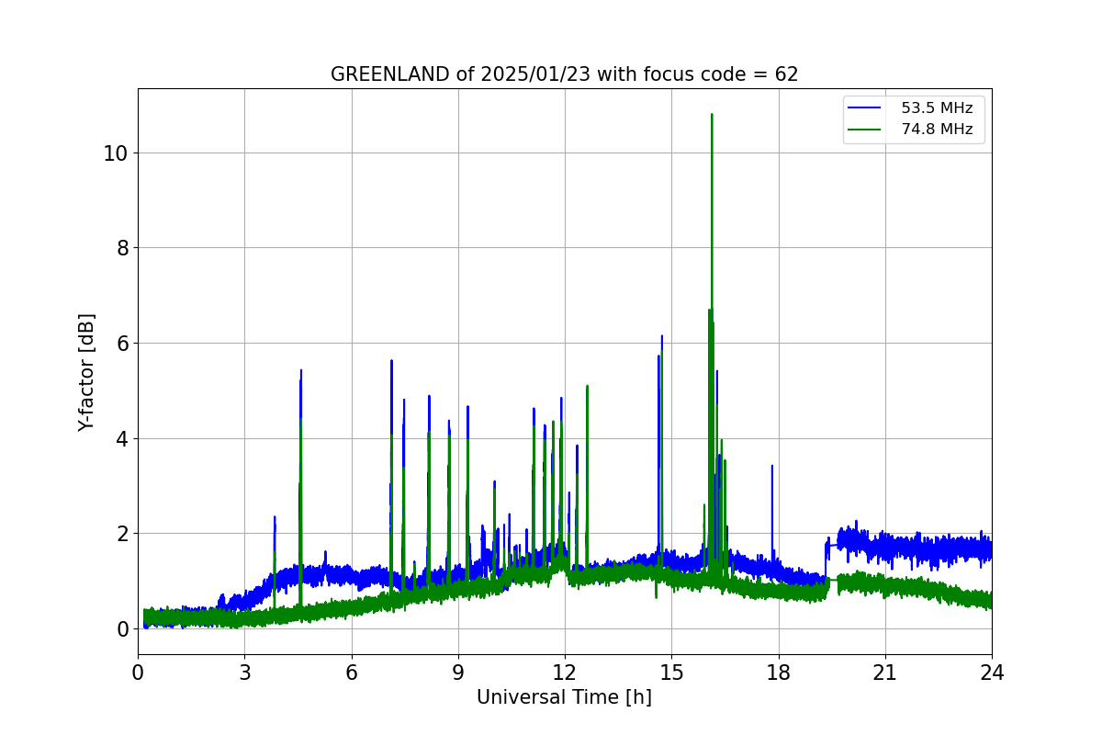This screenshot has width=1102, height=735.
Task: Click y-axis tick label 4
Action: tap(120, 438)
